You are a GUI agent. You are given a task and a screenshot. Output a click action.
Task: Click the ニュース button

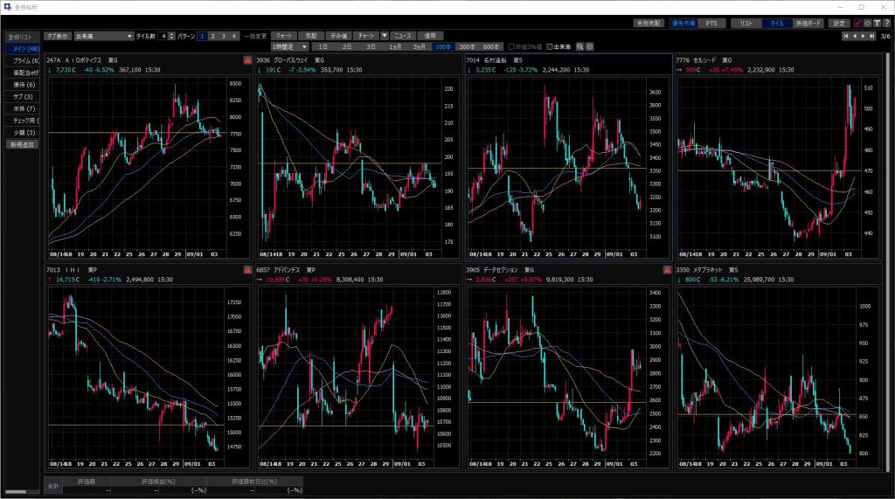tap(403, 36)
